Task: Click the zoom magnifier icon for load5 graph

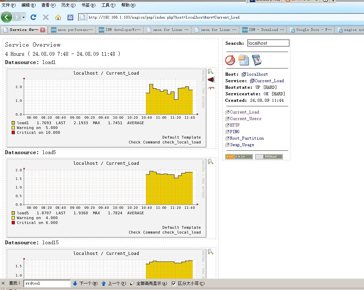Action: 210,161
